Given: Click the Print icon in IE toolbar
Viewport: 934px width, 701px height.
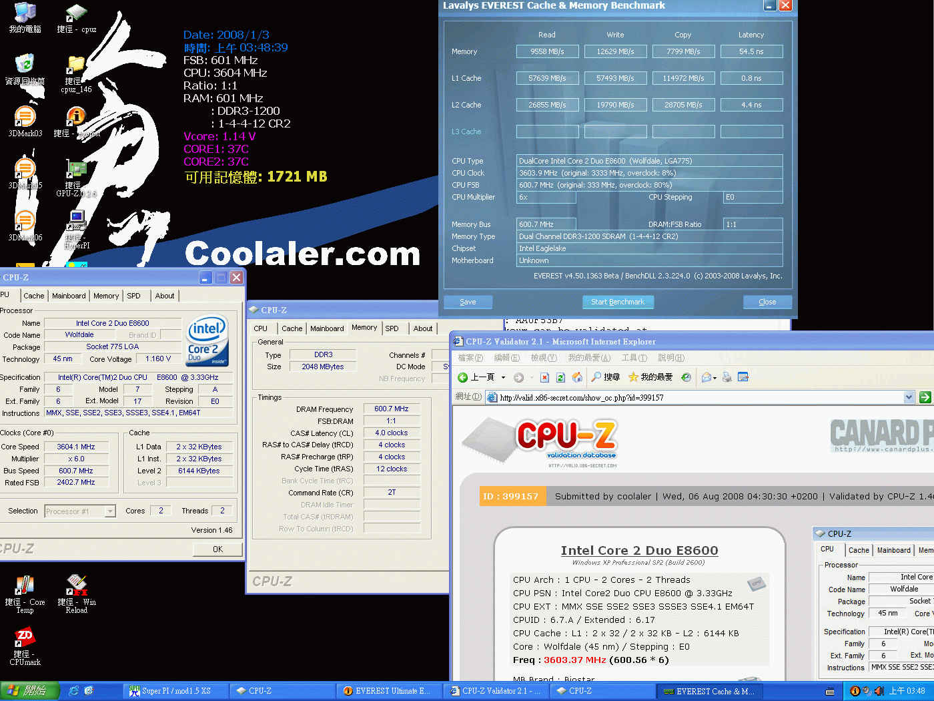Looking at the screenshot, I should click(x=727, y=377).
